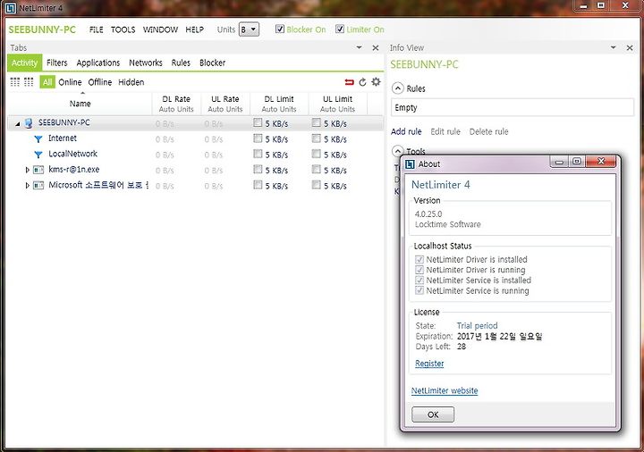Open the HELP menu

tap(194, 29)
